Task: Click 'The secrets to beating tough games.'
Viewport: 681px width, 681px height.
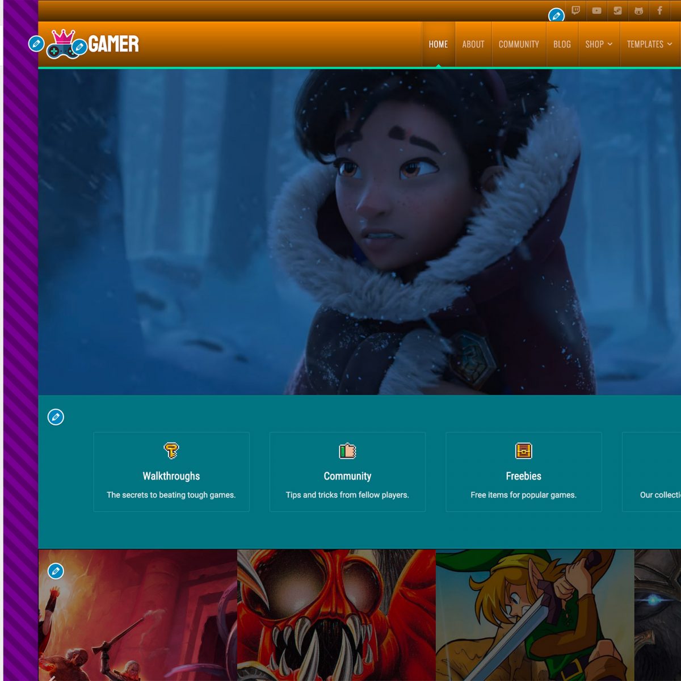Action: pyautogui.click(x=171, y=495)
